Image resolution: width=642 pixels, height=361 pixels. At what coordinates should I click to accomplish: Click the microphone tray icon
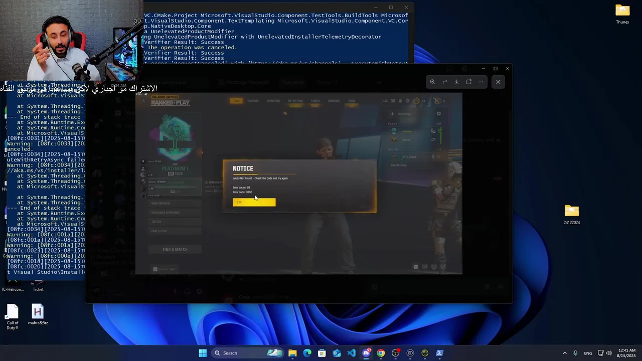point(575,353)
